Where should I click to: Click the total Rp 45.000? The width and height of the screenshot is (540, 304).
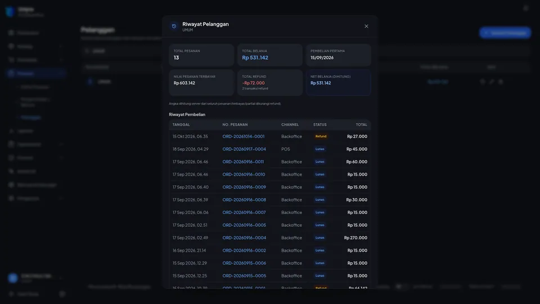[x=357, y=149]
